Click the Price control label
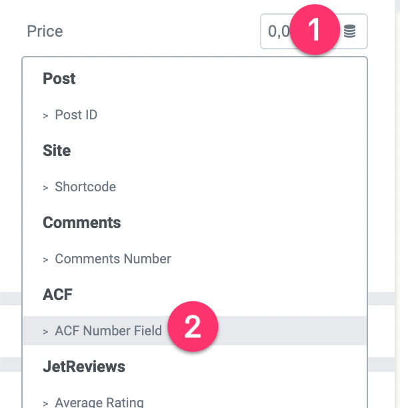The height and width of the screenshot is (408, 400). 45,31
